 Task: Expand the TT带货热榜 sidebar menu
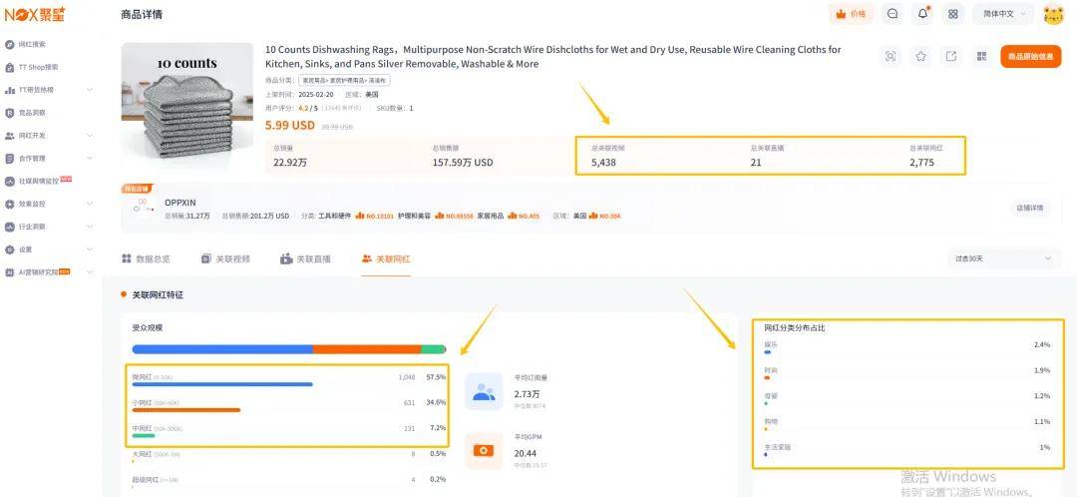(48, 90)
